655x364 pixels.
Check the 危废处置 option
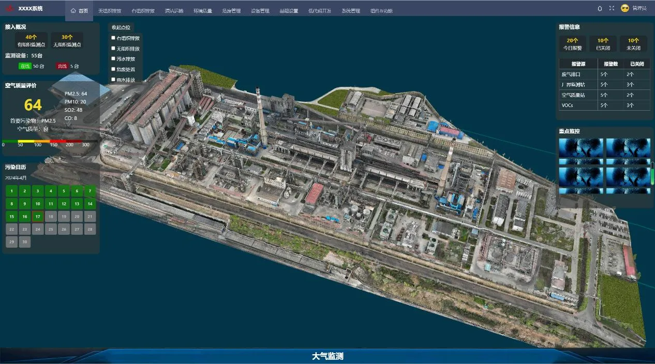(113, 69)
